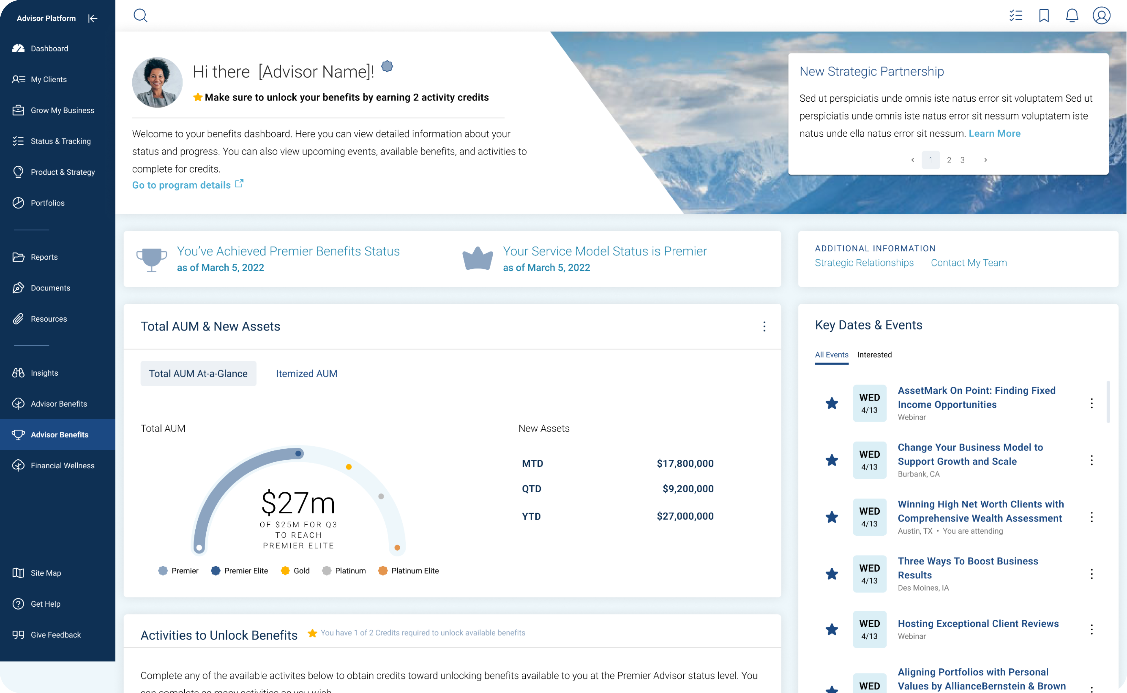1127x693 pixels.
Task: Click the Insights binoculars icon
Action: click(18, 372)
